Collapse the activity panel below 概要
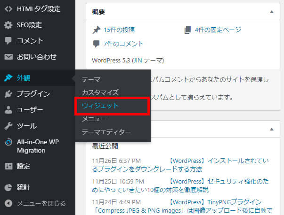Image resolution: width=284 pixels, height=215 pixels. point(271,129)
